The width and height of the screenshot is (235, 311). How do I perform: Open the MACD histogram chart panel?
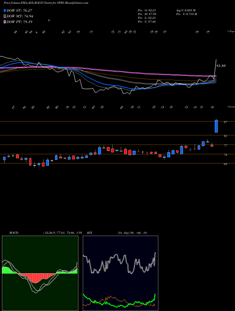point(40,273)
